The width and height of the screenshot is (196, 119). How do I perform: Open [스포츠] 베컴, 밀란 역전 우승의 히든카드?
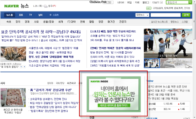tap(113, 31)
